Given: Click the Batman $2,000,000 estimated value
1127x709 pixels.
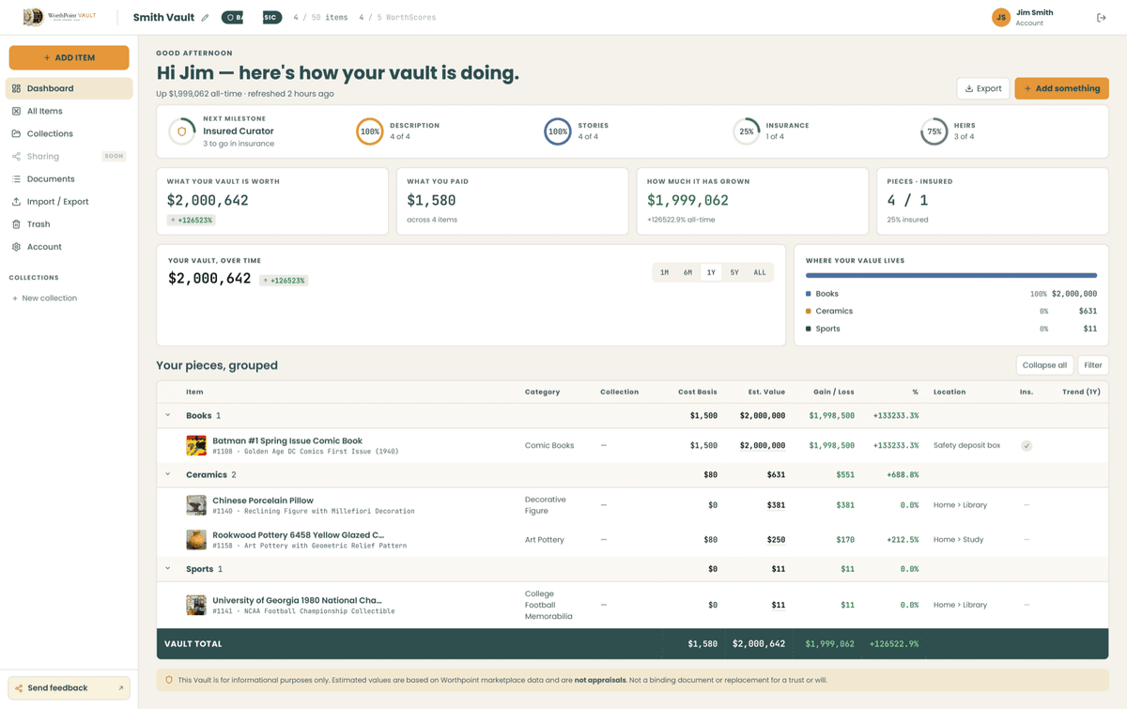Looking at the screenshot, I should click(763, 446).
